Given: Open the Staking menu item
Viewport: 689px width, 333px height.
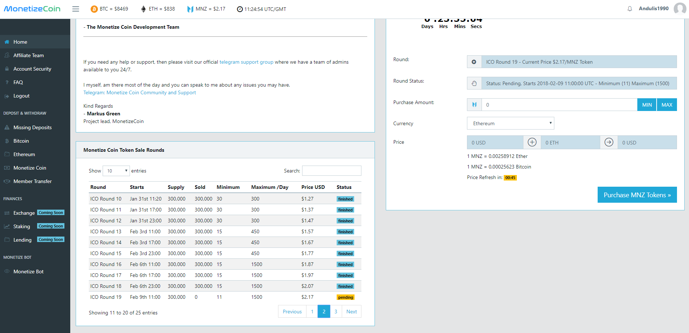Looking at the screenshot, I should pos(22,226).
